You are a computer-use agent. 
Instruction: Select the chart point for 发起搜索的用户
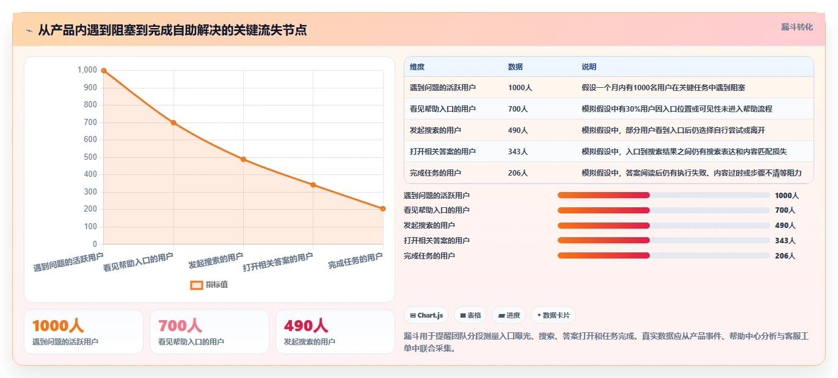coord(243,159)
